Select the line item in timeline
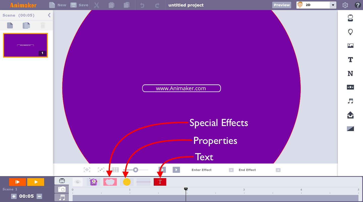The width and height of the screenshot is (363, 202). tap(143, 182)
